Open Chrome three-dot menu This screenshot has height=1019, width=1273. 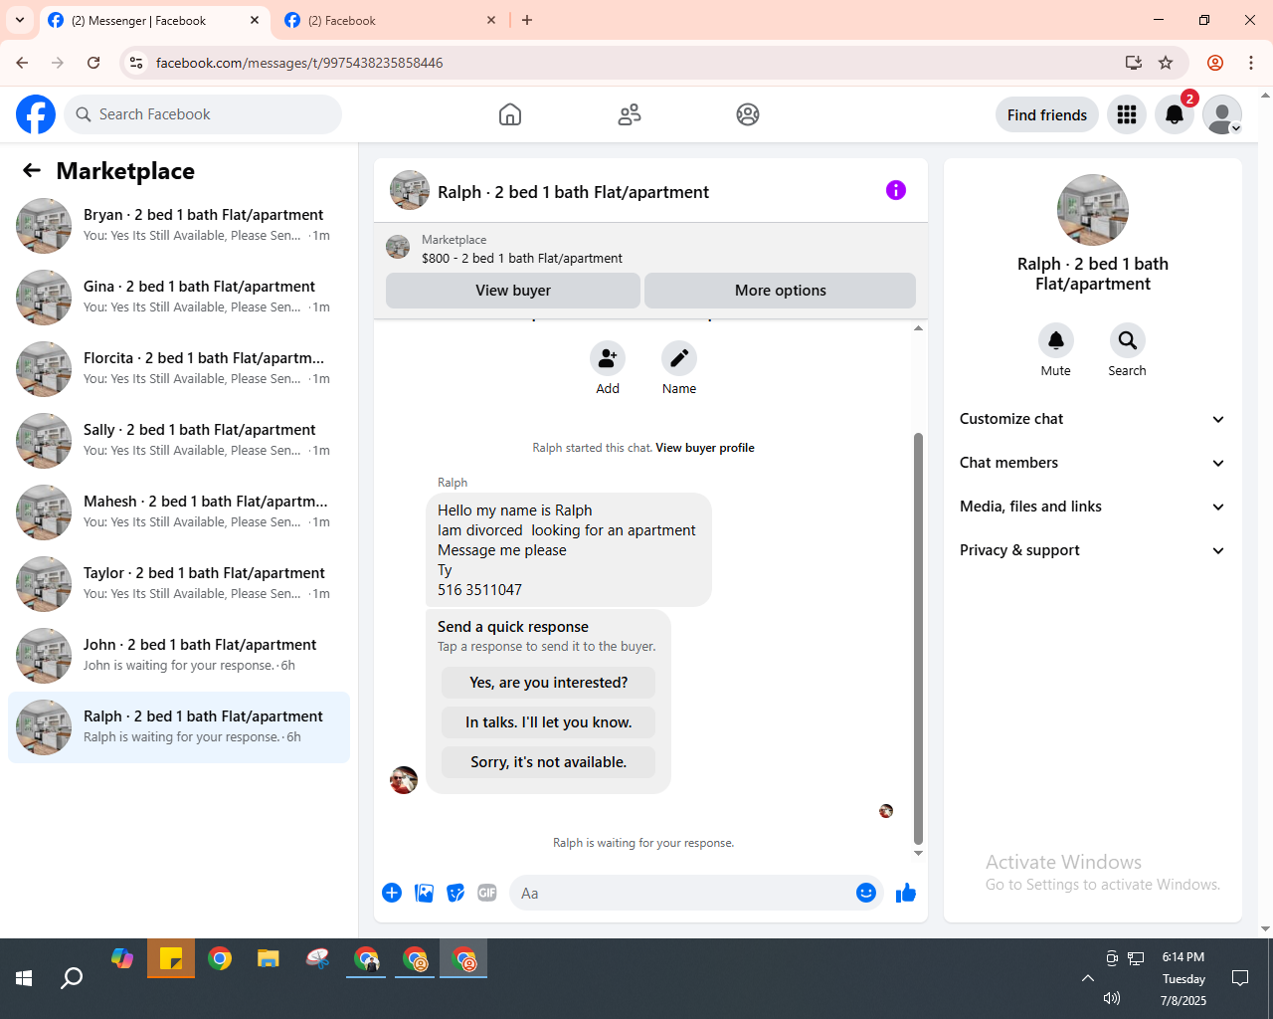pyautogui.click(x=1251, y=63)
